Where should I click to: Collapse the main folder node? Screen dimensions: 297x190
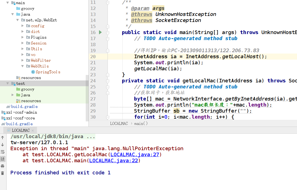click(x=7, y=3)
